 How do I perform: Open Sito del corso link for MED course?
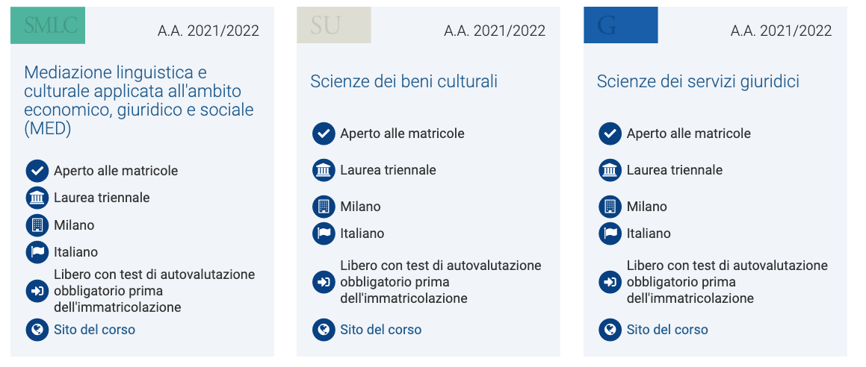click(94, 330)
